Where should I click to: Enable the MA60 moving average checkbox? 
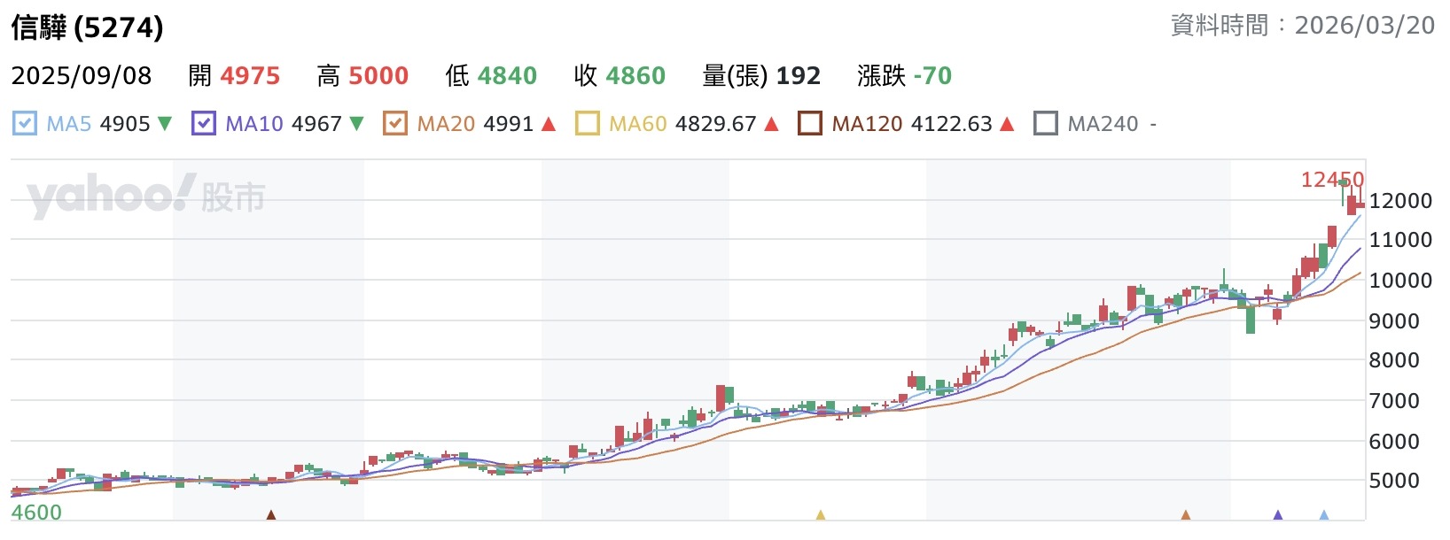[x=587, y=123]
